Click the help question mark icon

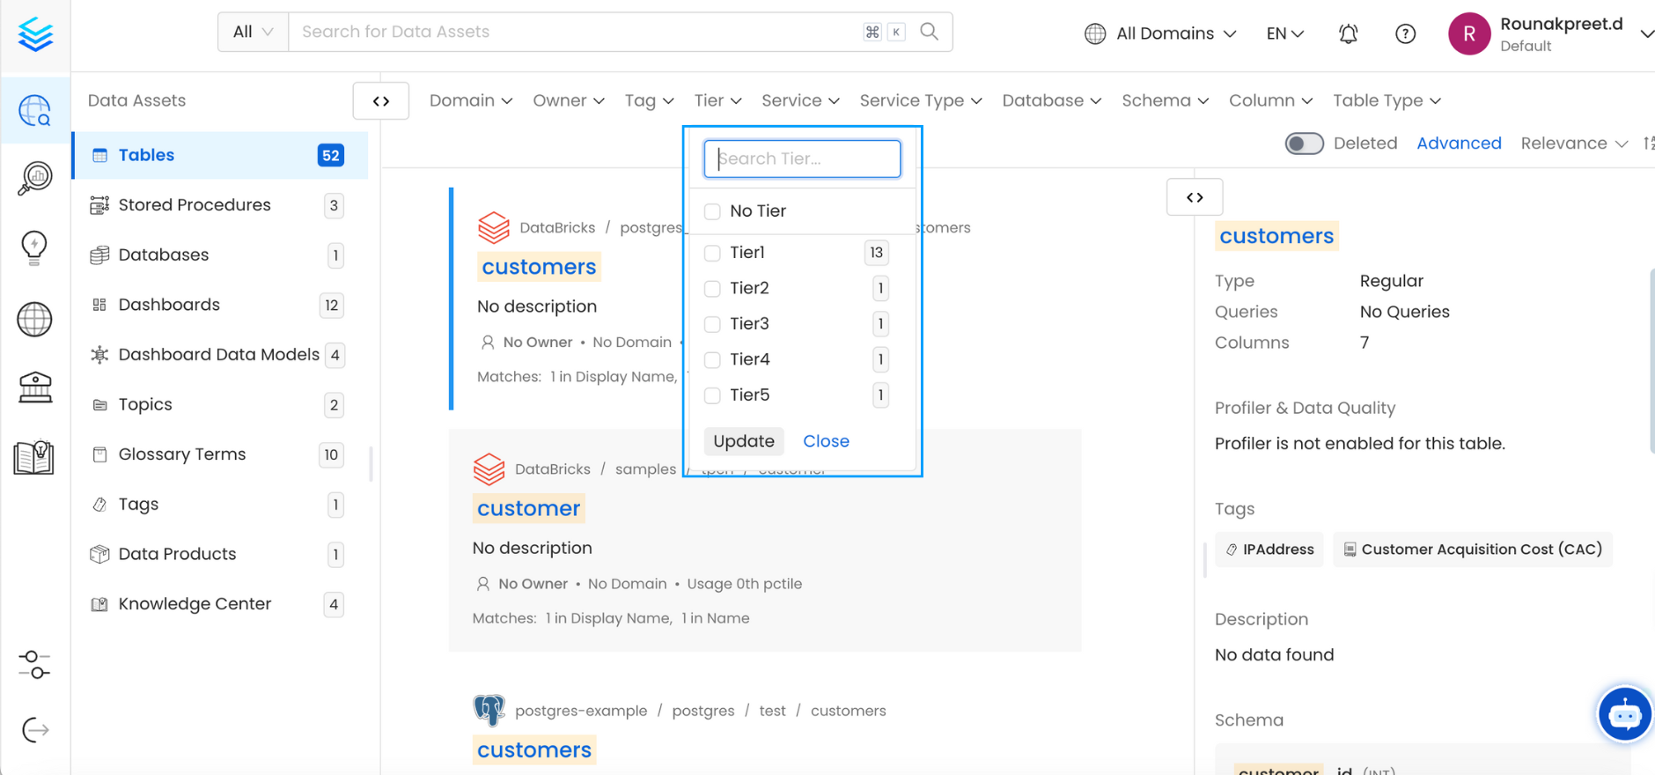point(1405,33)
